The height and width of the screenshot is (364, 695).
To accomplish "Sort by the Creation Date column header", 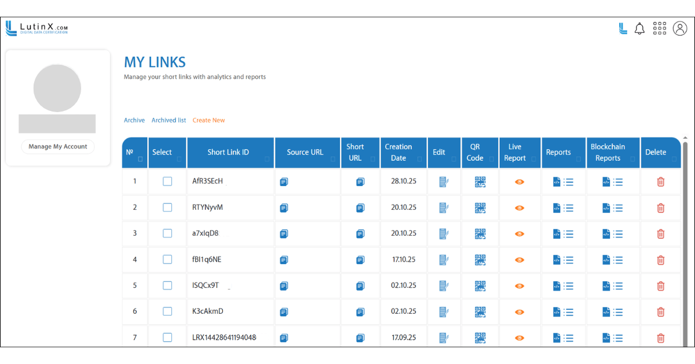I will [398, 153].
